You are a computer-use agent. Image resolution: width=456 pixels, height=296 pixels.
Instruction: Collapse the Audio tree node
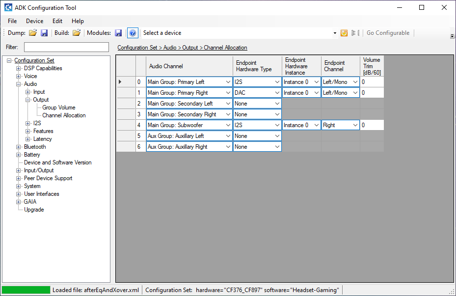tap(18, 84)
